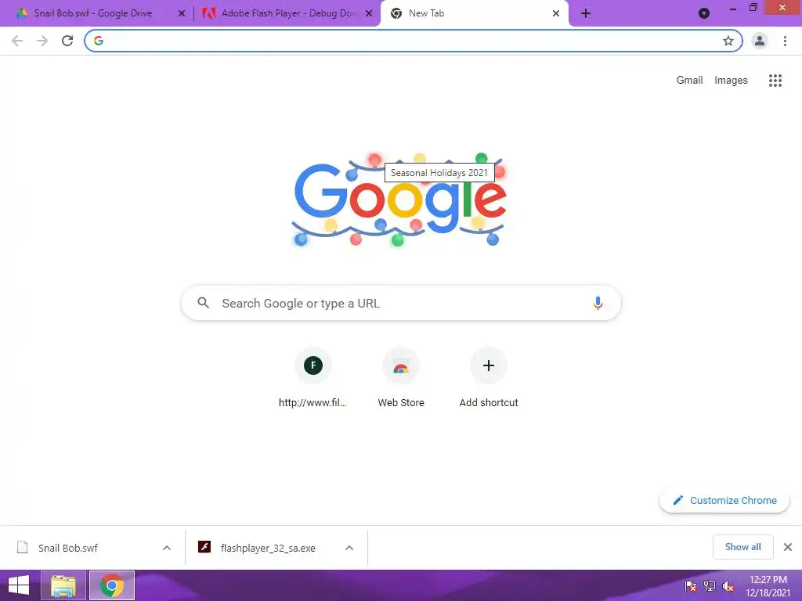
Task: Click Show all downloads button
Action: (x=742, y=547)
